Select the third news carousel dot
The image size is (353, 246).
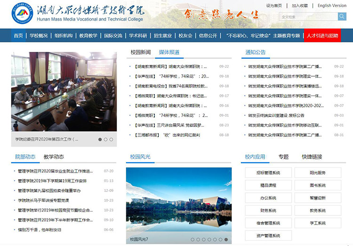tap(111, 140)
